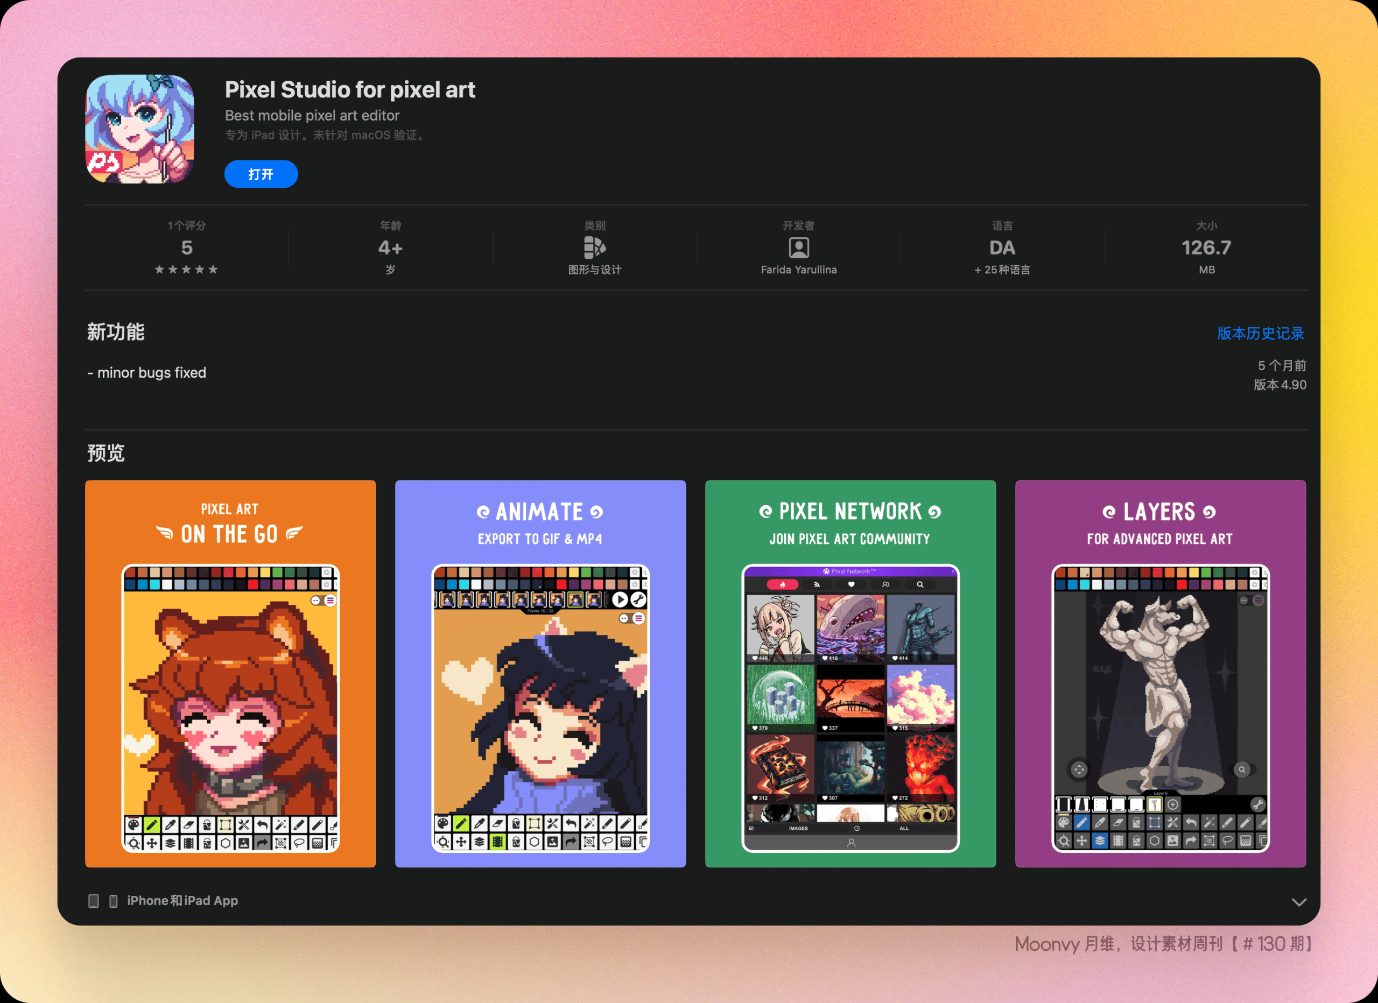Image resolution: width=1378 pixels, height=1003 pixels.
Task: Click the '预览' section heading
Action: pos(106,453)
